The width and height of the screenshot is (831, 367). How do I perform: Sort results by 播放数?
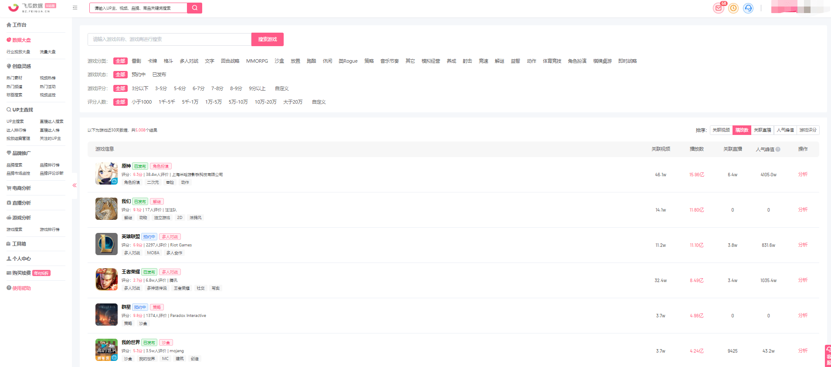(742, 130)
